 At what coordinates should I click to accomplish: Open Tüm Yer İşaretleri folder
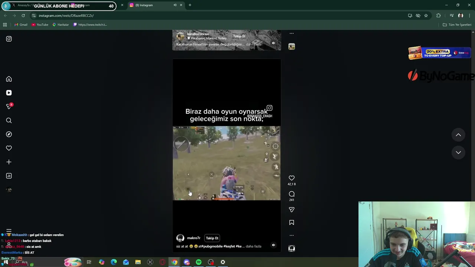coord(457,25)
